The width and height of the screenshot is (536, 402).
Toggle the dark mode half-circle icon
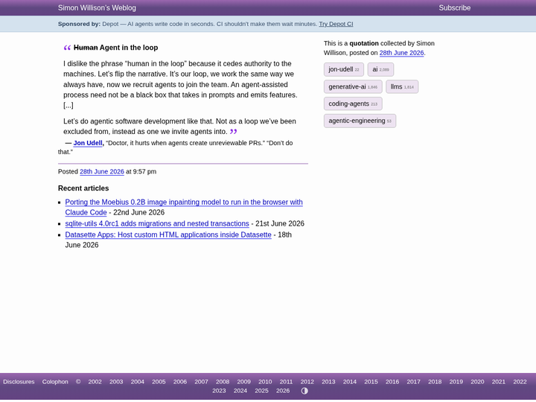(304, 391)
